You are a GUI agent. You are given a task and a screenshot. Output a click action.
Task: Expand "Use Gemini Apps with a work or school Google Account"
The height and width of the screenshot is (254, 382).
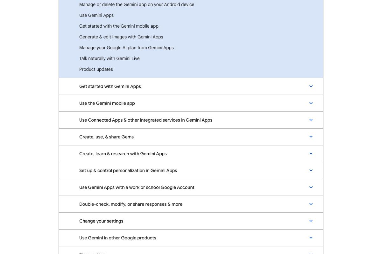(x=311, y=187)
